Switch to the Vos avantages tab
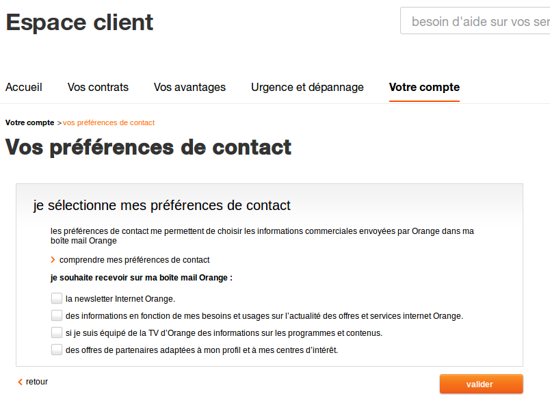Screen dimensions: 550x405 (189, 87)
